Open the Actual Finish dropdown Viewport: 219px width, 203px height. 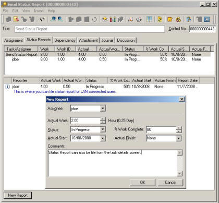point(178,138)
